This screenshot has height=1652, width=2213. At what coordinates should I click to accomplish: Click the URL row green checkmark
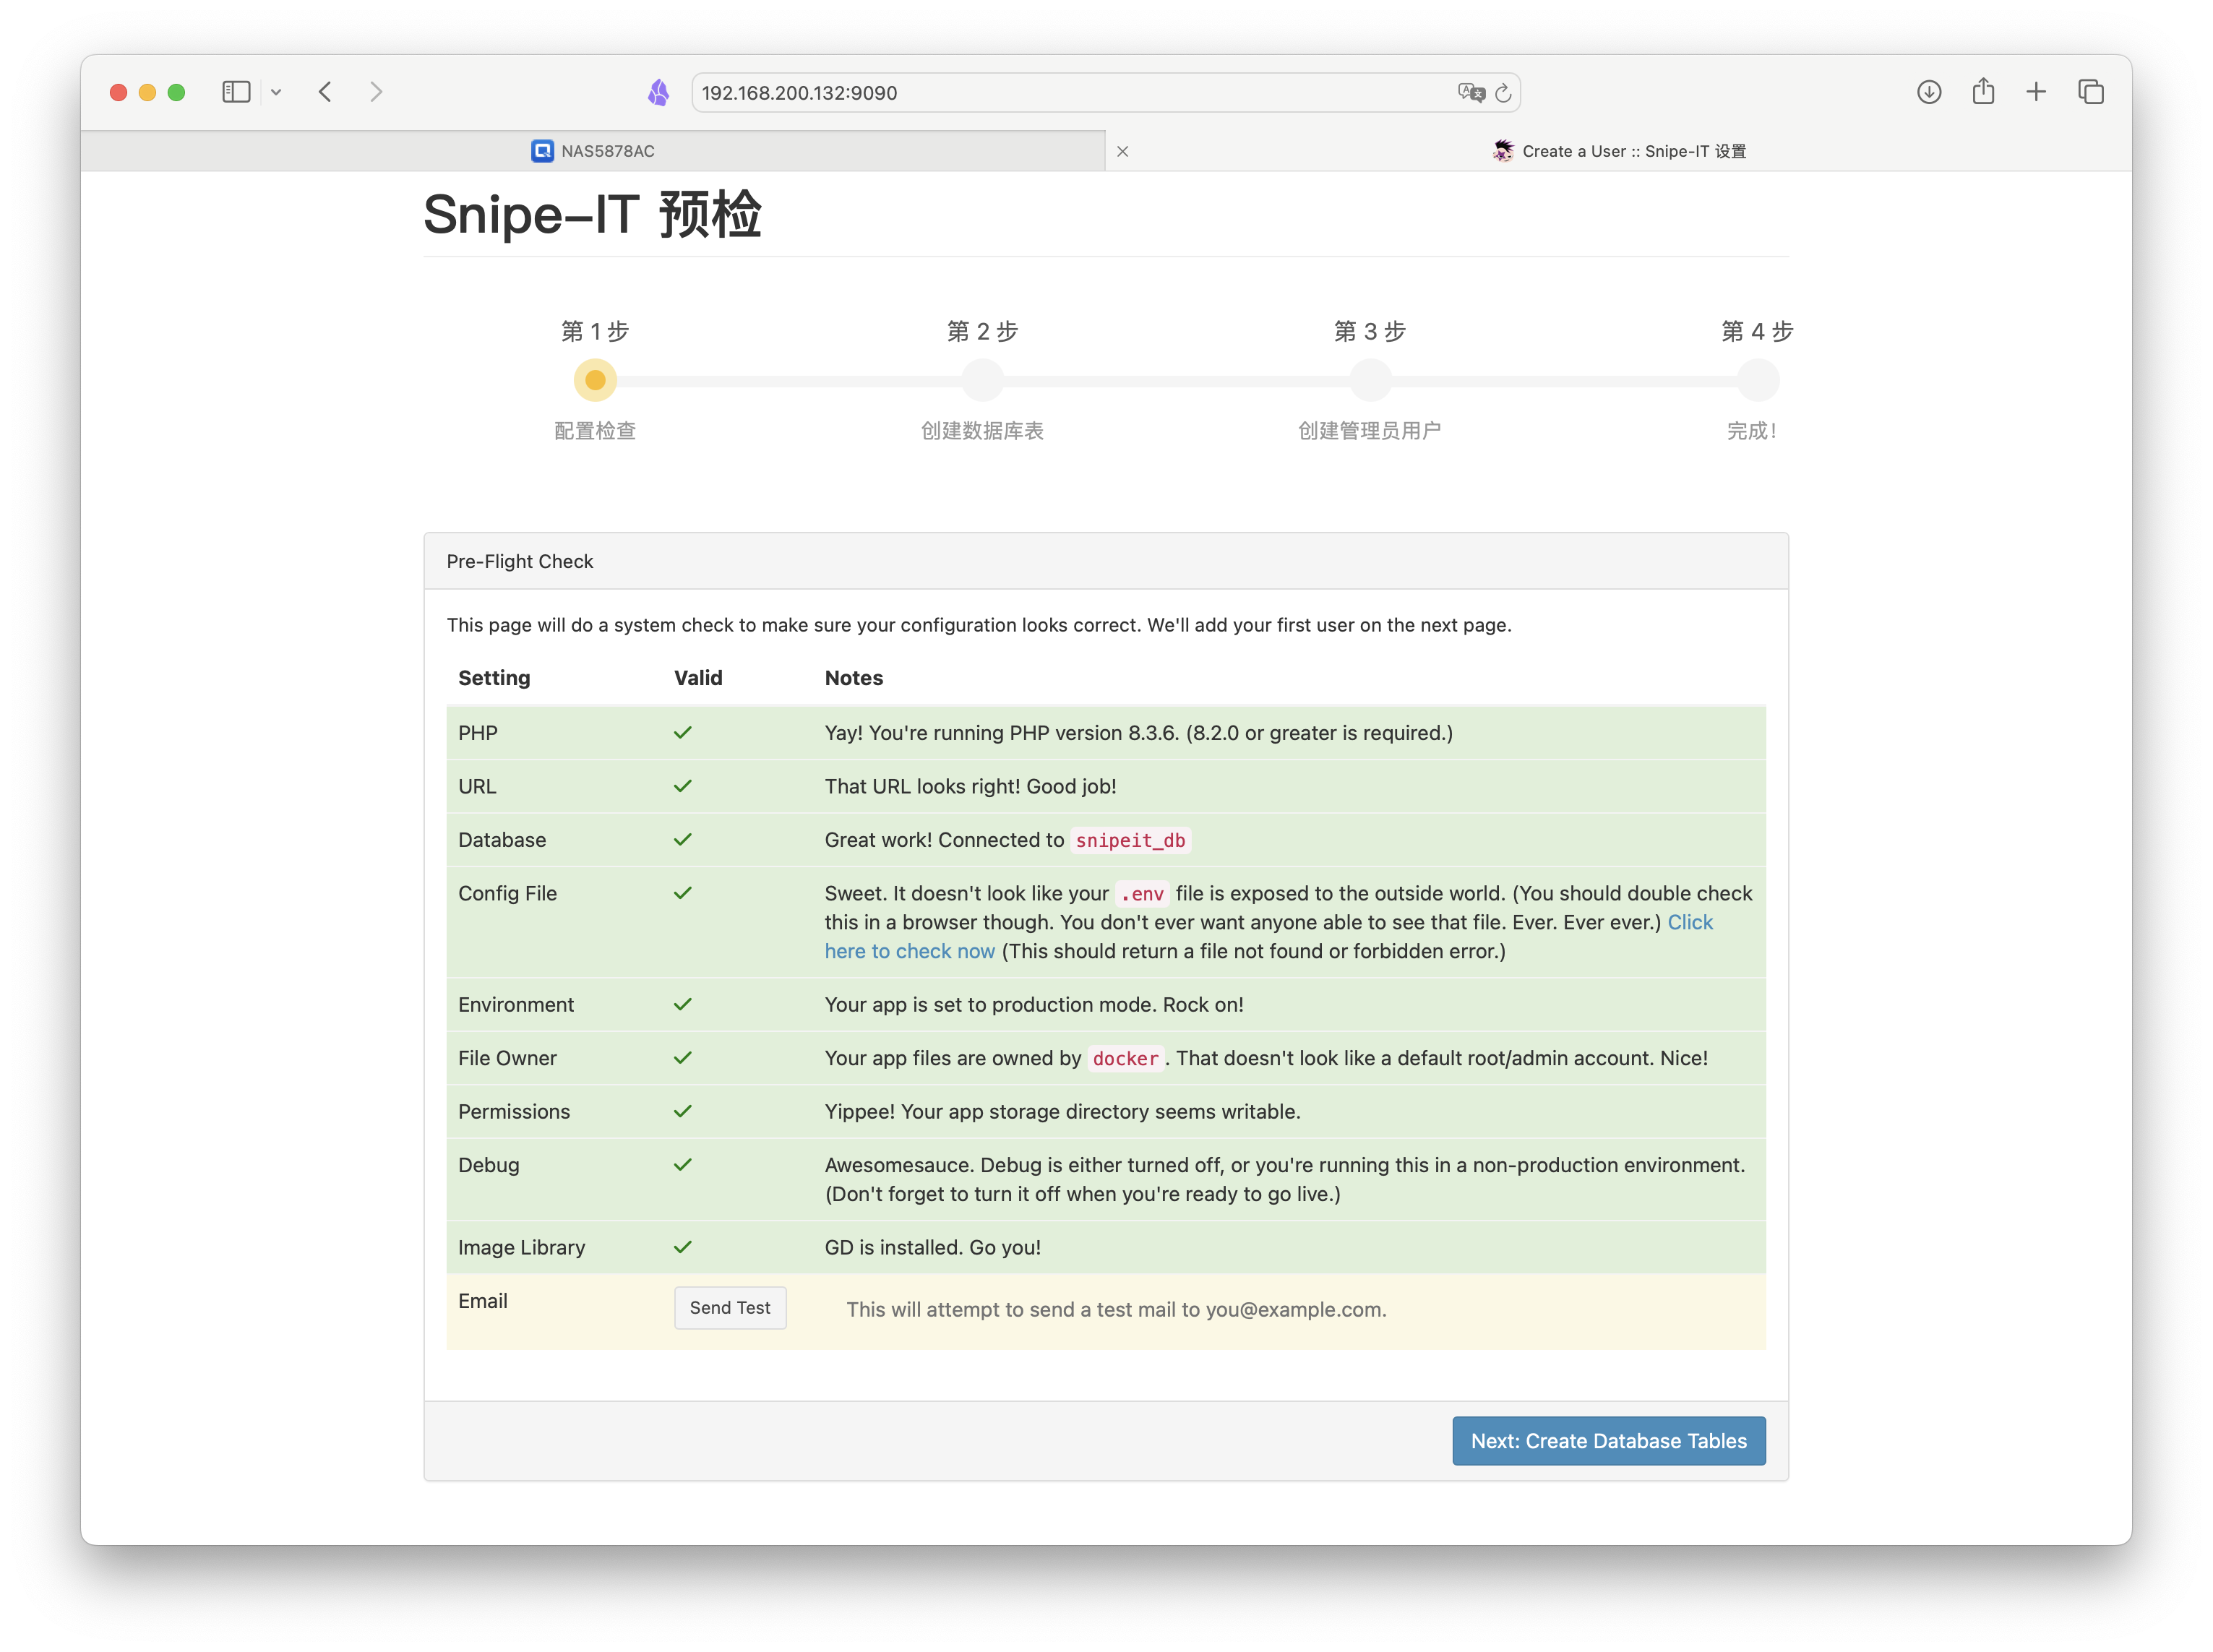point(682,786)
